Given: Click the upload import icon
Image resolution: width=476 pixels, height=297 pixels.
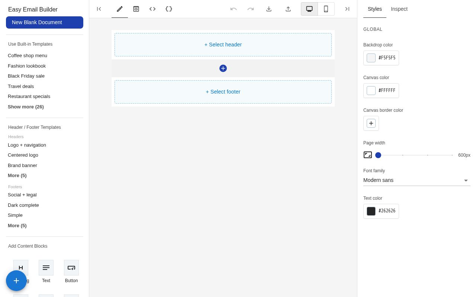Looking at the screenshot, I should click(x=288, y=9).
